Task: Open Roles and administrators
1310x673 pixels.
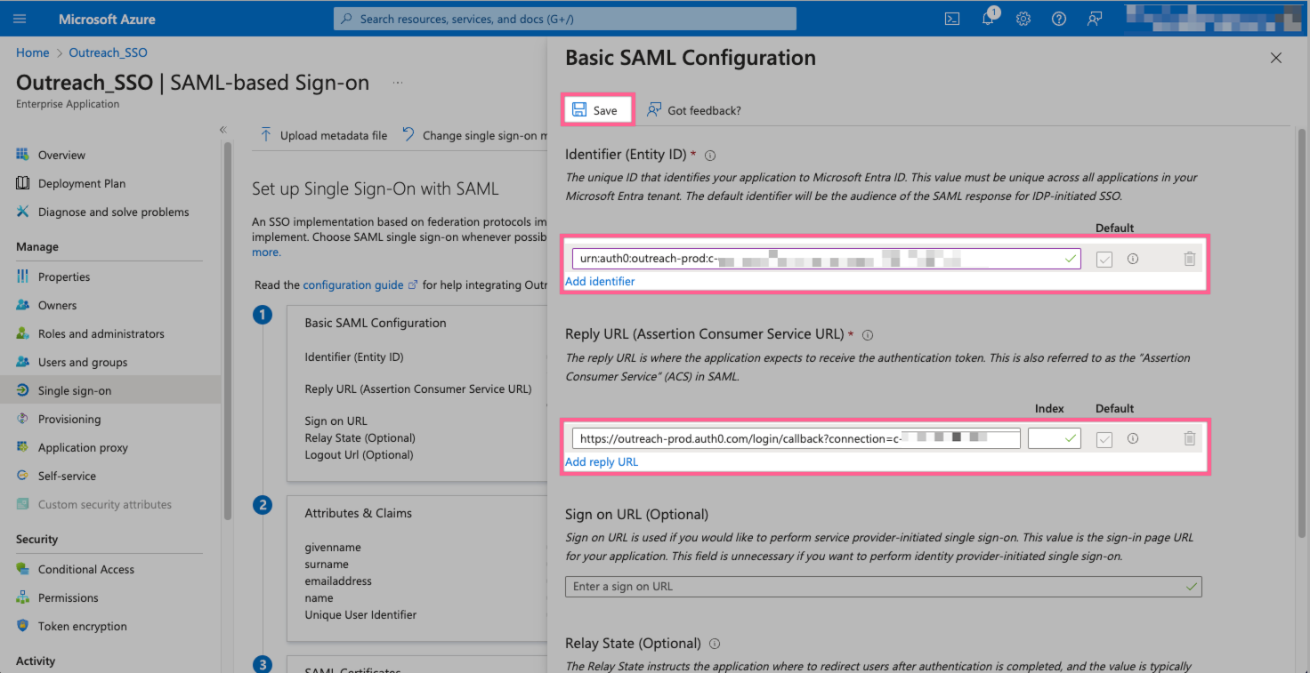Action: [101, 333]
